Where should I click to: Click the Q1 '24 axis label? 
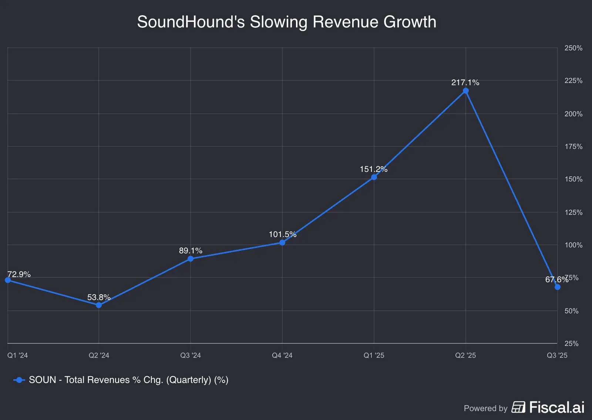click(x=18, y=355)
